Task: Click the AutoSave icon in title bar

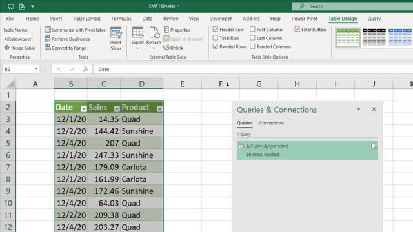Action: tap(10, 6)
